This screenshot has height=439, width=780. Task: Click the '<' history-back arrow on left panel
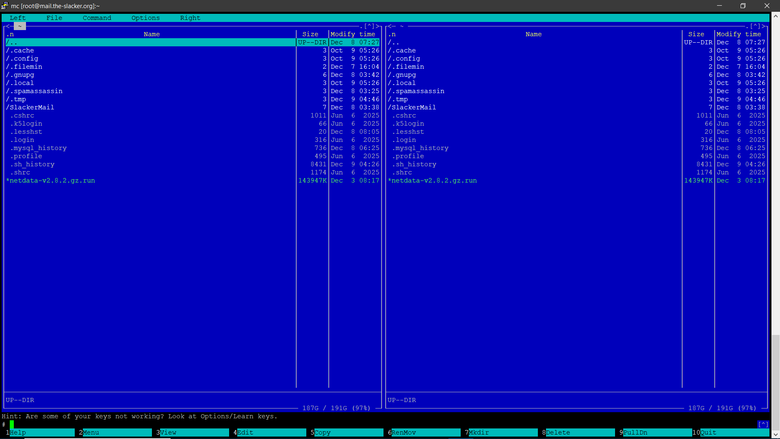pyautogui.click(x=7, y=26)
